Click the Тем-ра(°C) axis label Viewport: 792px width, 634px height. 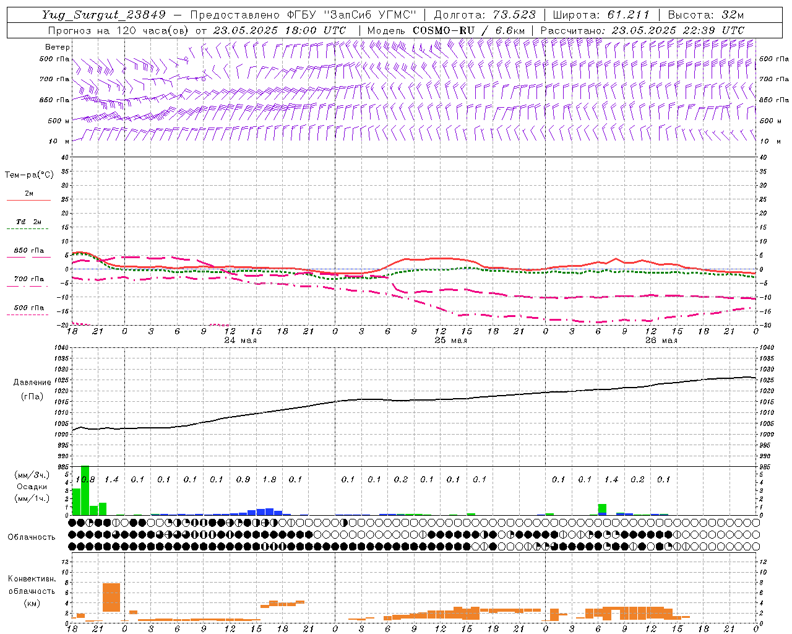[29, 175]
